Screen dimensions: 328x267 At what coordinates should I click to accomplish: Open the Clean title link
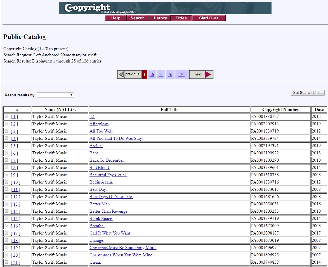pos(95,262)
